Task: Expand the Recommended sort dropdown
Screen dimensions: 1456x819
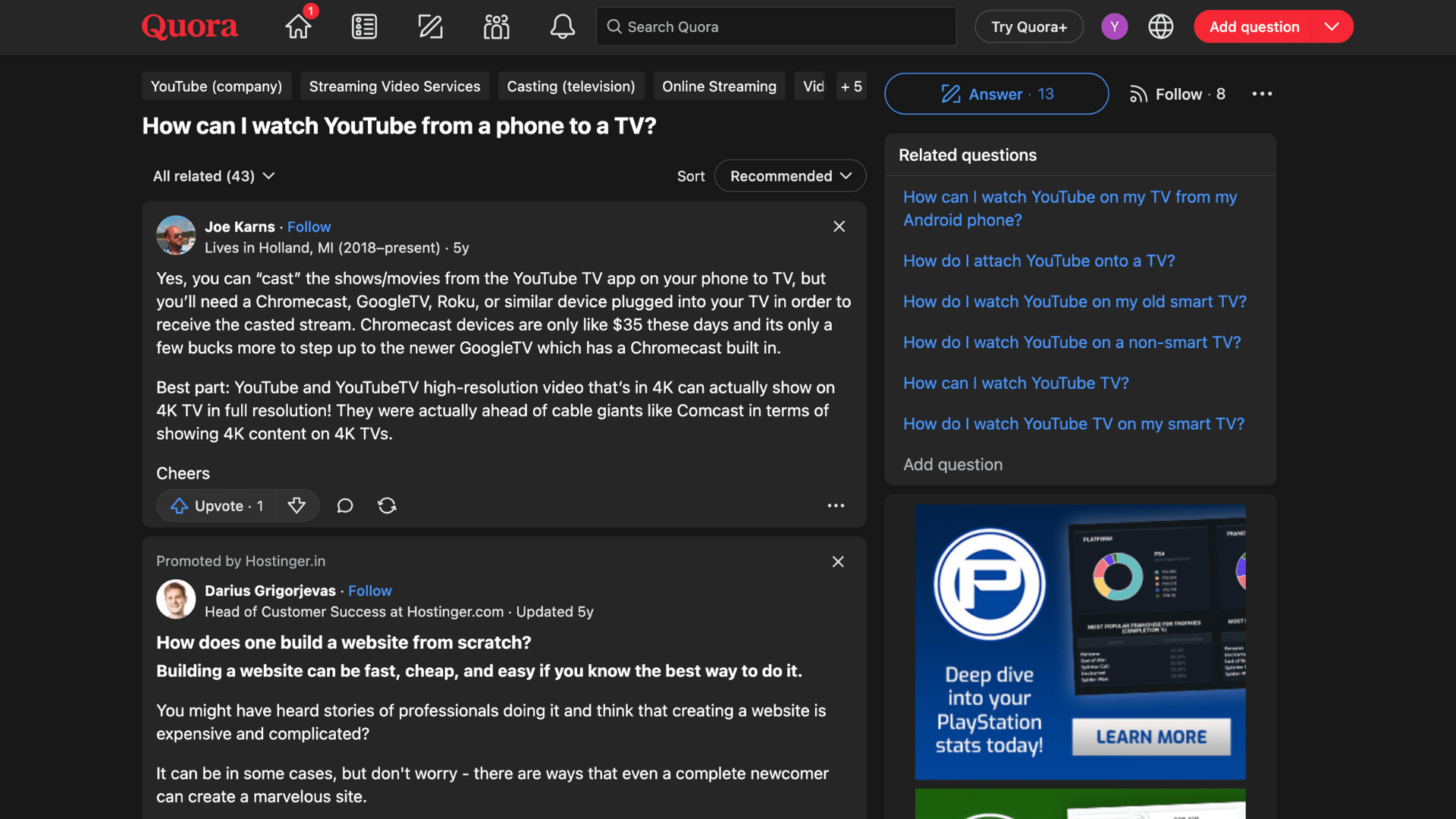Action: pos(790,176)
